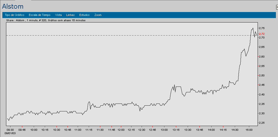Open the Estudos menu
This screenshot has width=278, height=137.
pyautogui.click(x=84, y=15)
